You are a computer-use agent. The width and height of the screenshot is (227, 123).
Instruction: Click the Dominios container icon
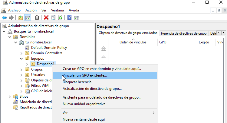click(x=16, y=37)
